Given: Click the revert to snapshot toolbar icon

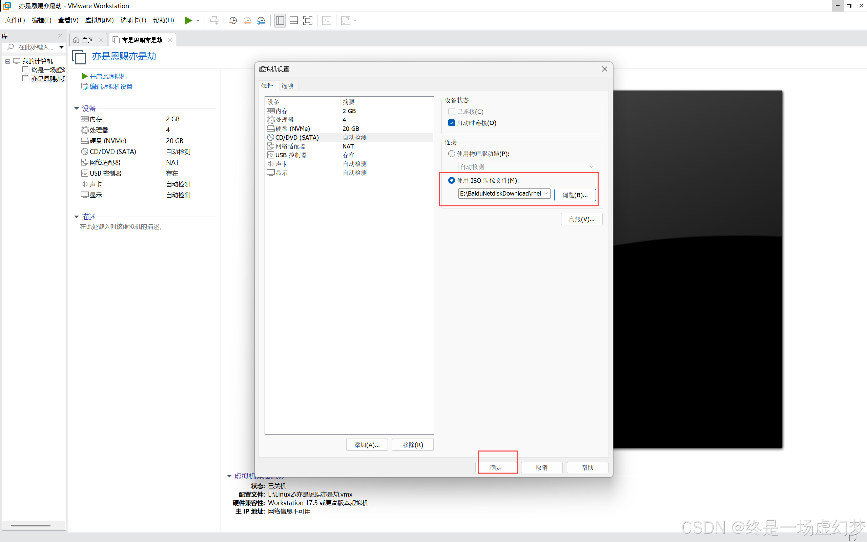Looking at the screenshot, I should tap(247, 20).
